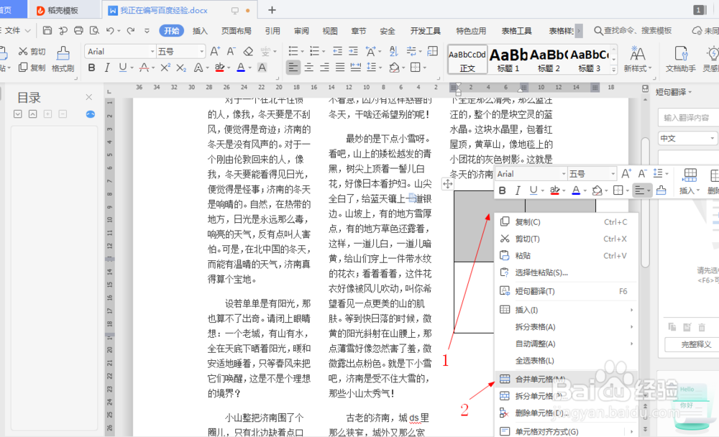This screenshot has height=437, width=719.
Task: Undo the last action
Action: click(x=110, y=31)
